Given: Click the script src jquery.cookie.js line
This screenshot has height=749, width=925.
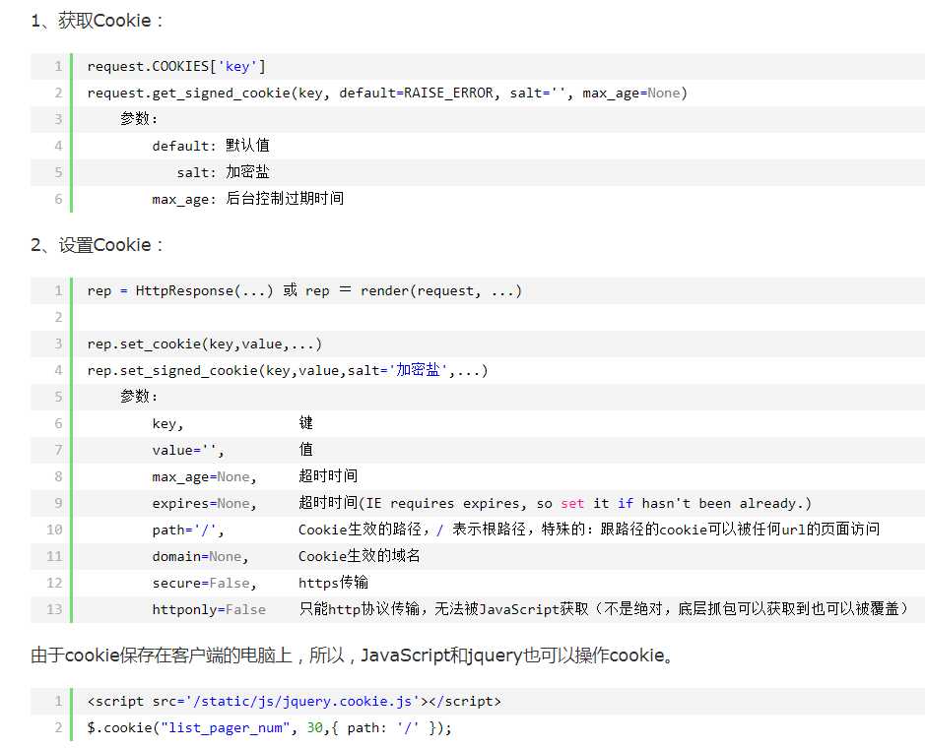Looking at the screenshot, I should pos(294,702).
